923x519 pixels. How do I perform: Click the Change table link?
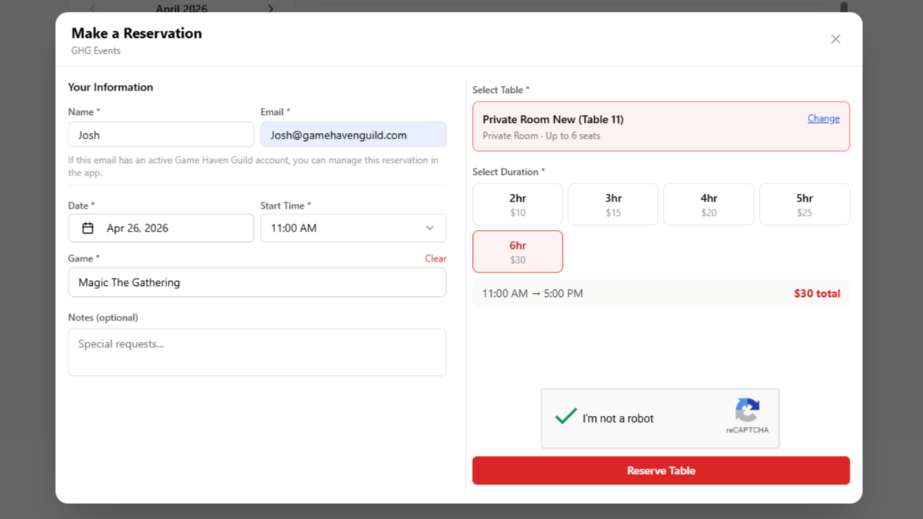coord(824,118)
